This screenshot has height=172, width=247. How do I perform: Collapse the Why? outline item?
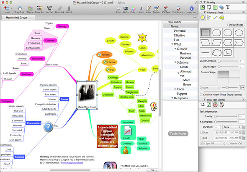tap(172, 44)
